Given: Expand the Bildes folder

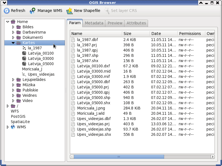Looking at the screenshot, I should (x=13, y=27).
